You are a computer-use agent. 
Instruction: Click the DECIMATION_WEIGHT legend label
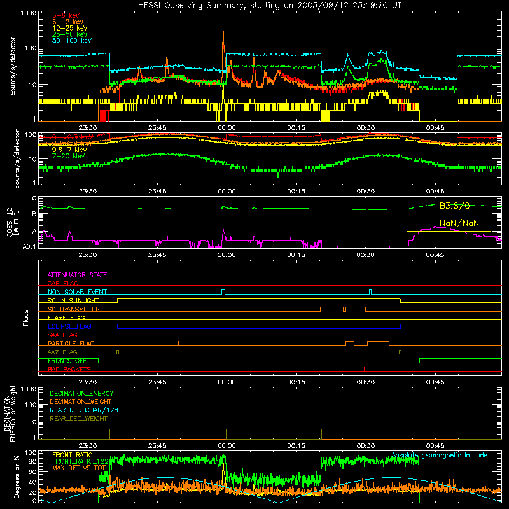[x=81, y=402]
